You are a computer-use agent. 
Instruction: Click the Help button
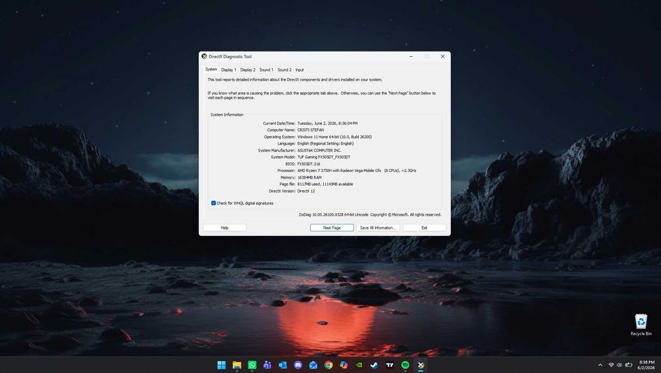[225, 228]
